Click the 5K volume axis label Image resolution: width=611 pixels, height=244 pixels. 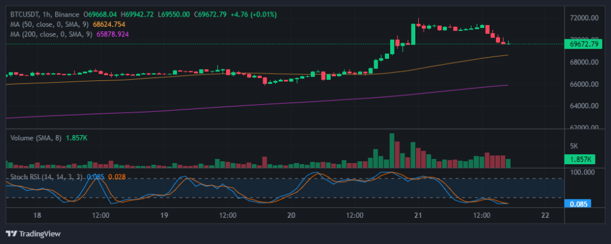574,146
